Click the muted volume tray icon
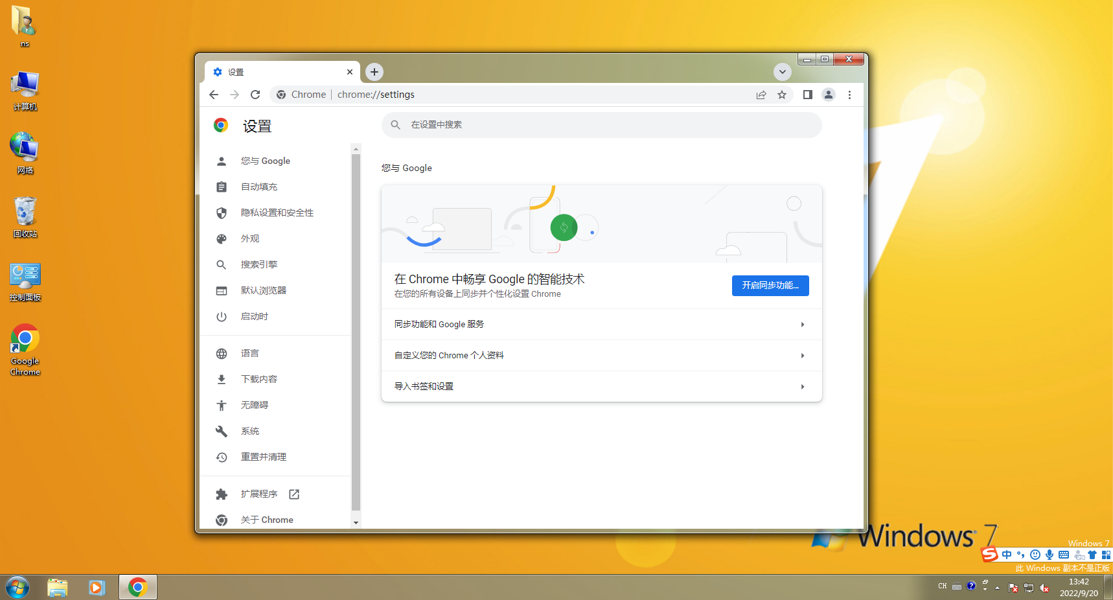Screen dimensions: 1113x600 pyautogui.click(x=1044, y=588)
